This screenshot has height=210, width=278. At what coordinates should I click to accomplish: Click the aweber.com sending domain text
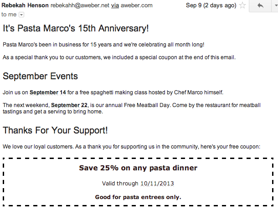click(137, 5)
